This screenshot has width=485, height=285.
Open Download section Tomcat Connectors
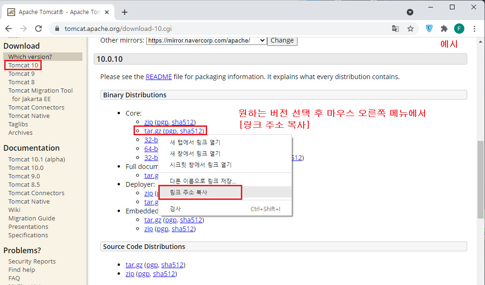[x=36, y=108]
